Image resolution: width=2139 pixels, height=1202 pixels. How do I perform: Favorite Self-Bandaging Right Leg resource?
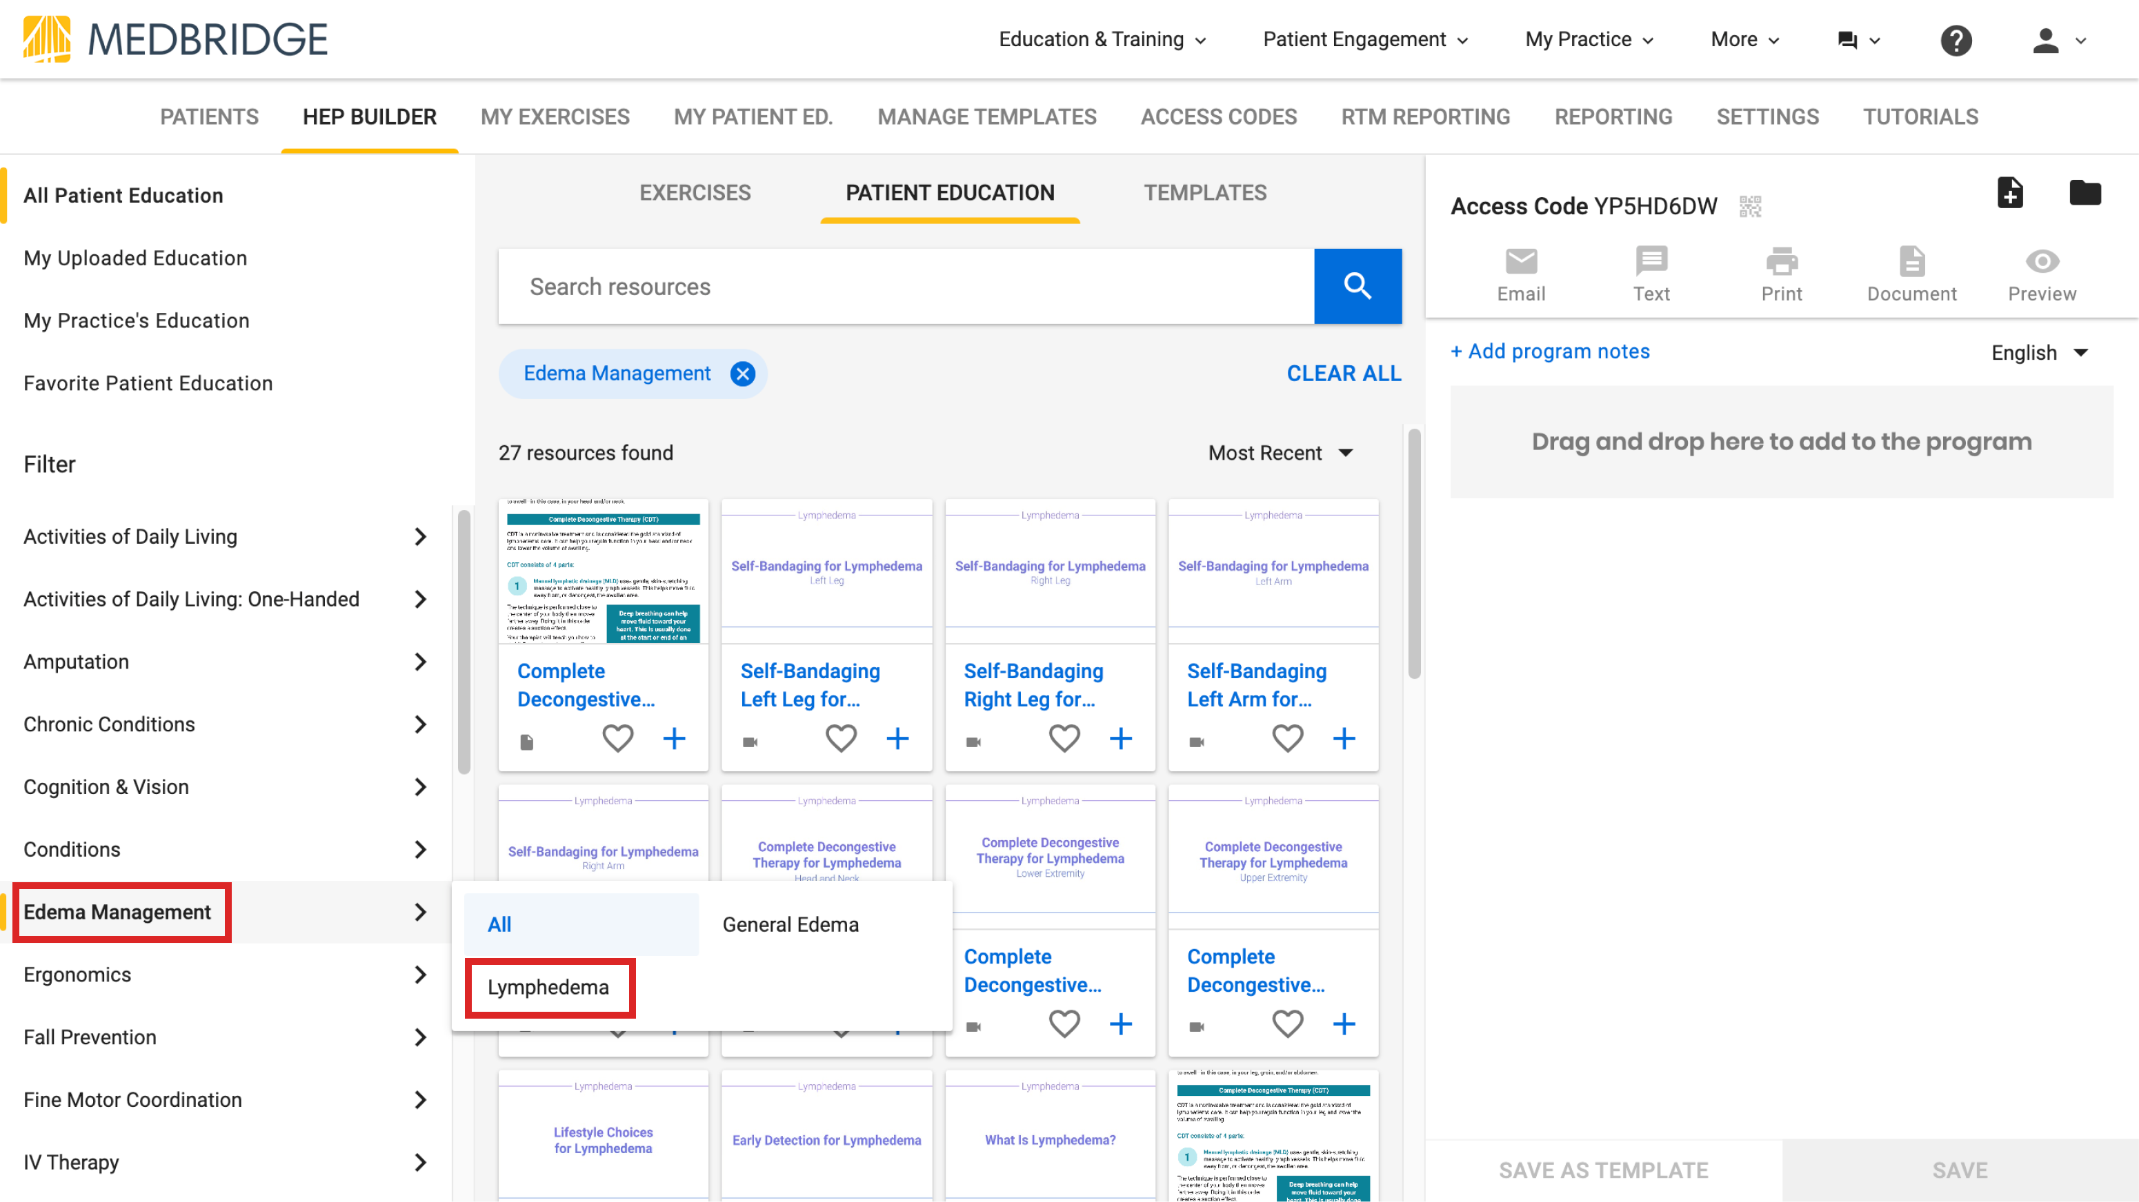[1064, 738]
